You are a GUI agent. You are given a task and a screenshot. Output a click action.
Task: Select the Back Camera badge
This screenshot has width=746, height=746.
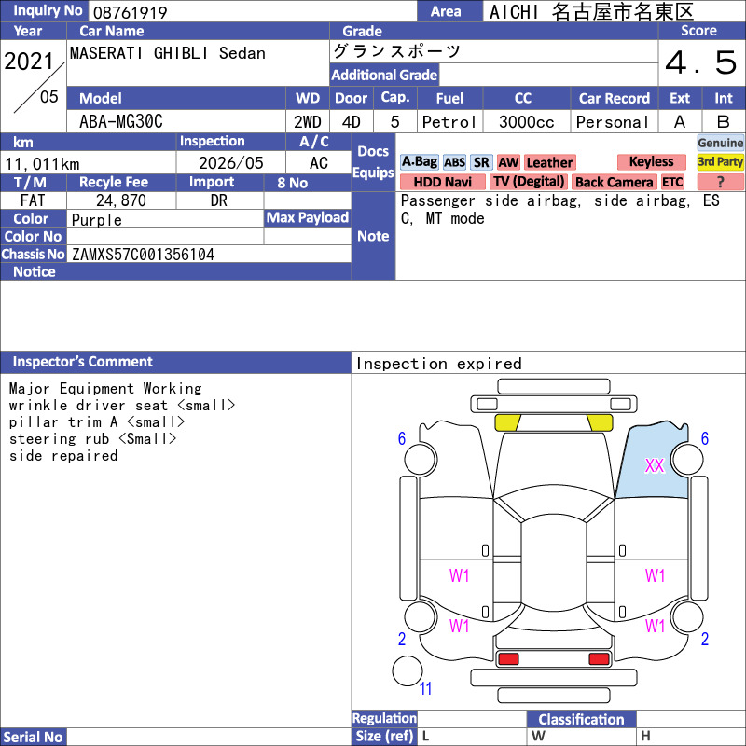(x=615, y=182)
